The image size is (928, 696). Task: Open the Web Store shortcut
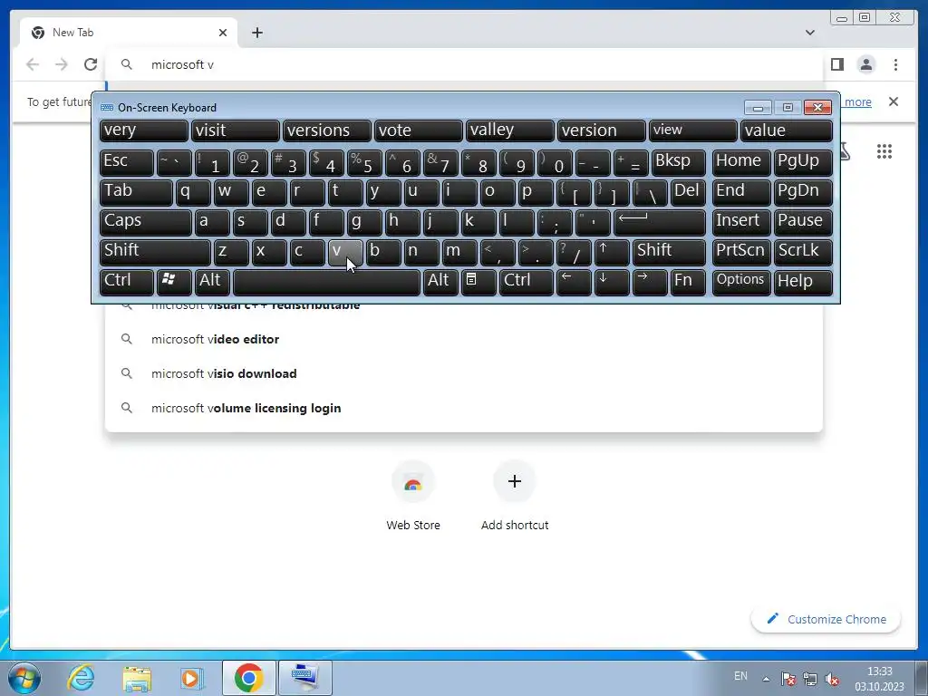pyautogui.click(x=413, y=496)
